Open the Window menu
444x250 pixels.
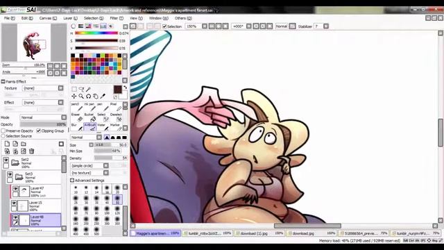pyautogui.click(x=159, y=18)
